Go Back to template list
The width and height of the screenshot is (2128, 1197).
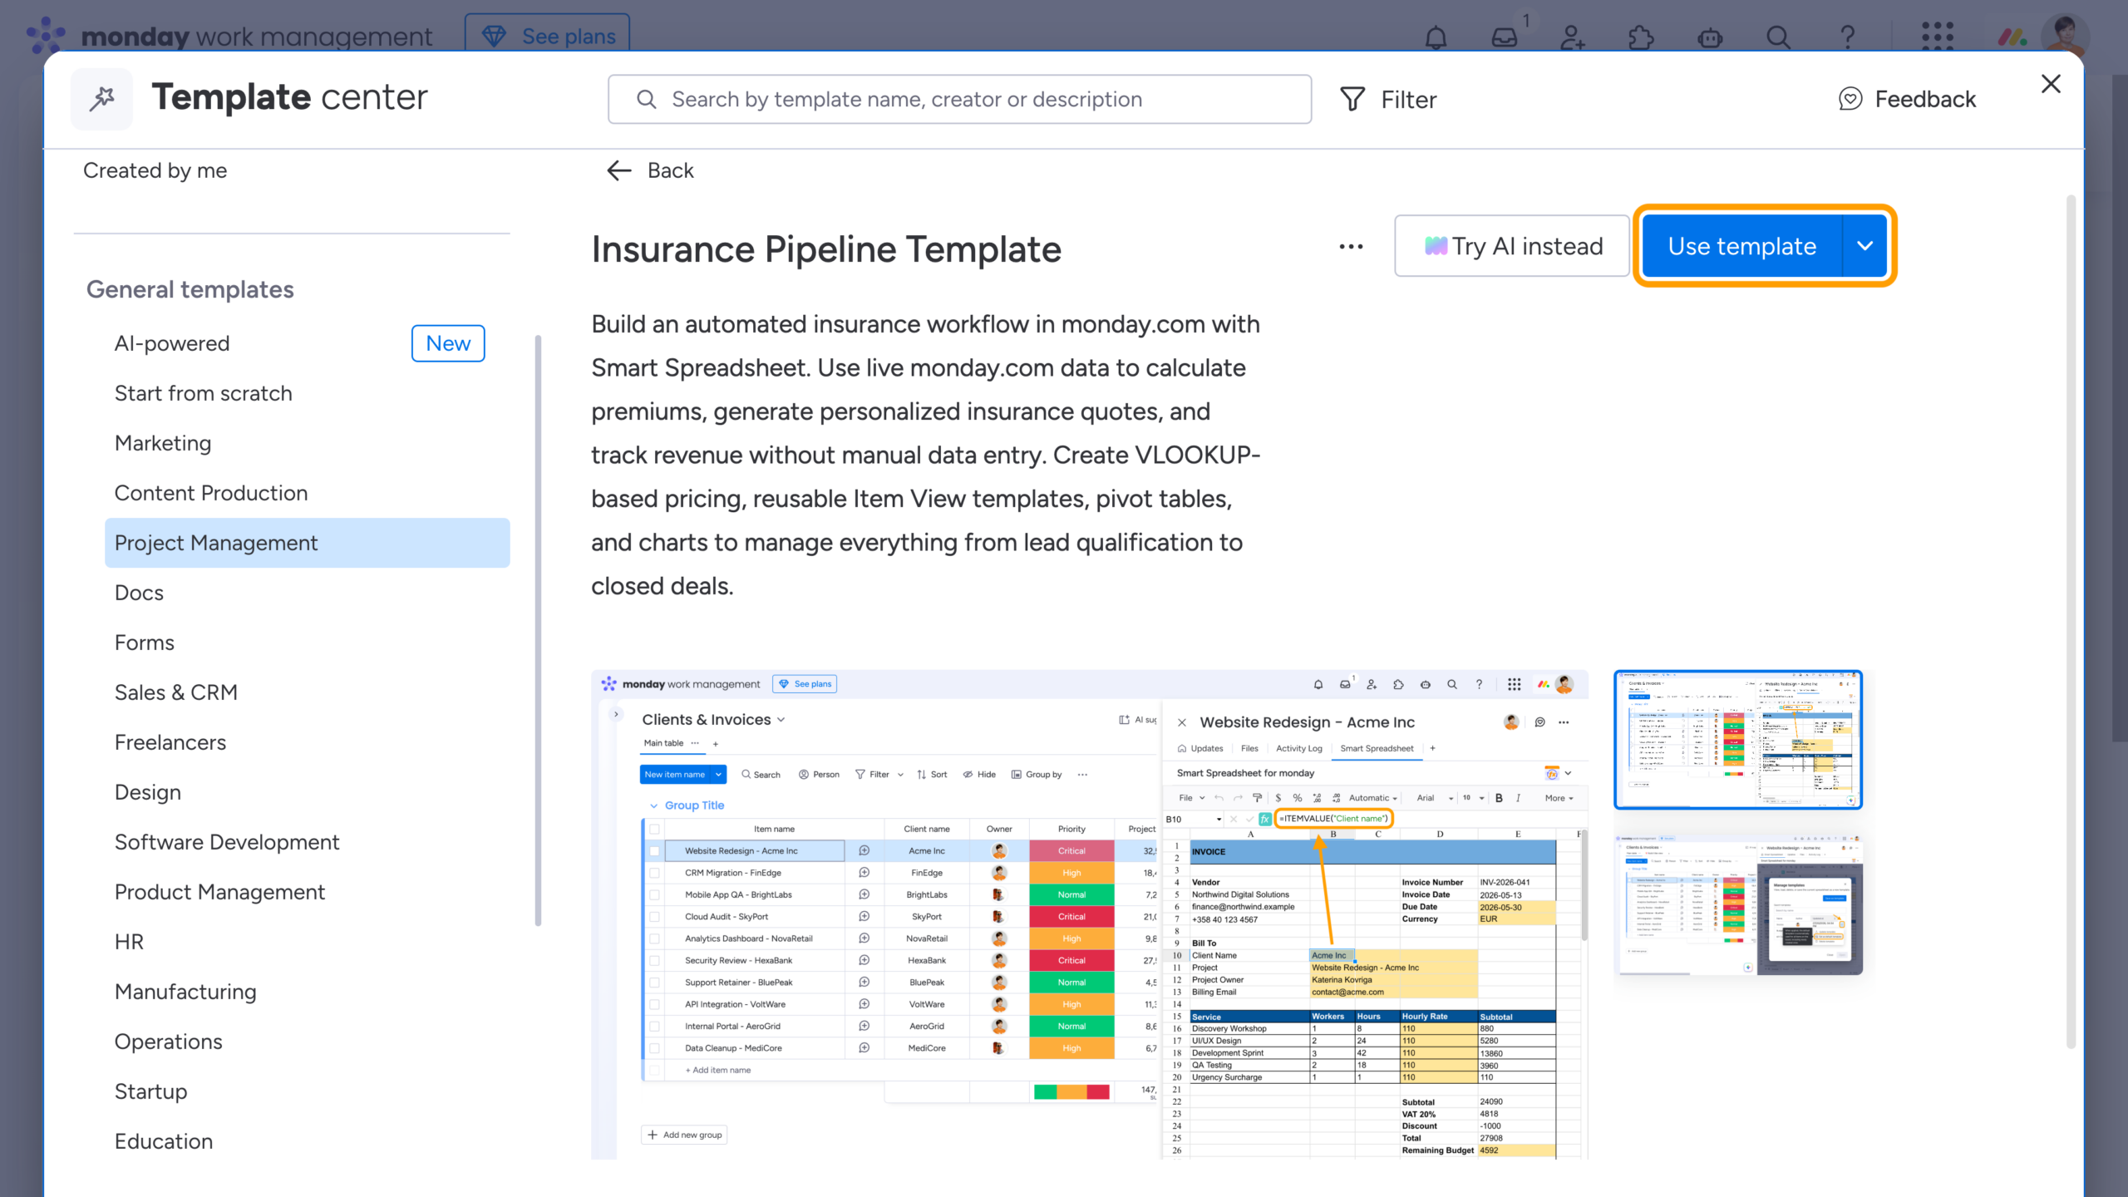pyautogui.click(x=650, y=170)
